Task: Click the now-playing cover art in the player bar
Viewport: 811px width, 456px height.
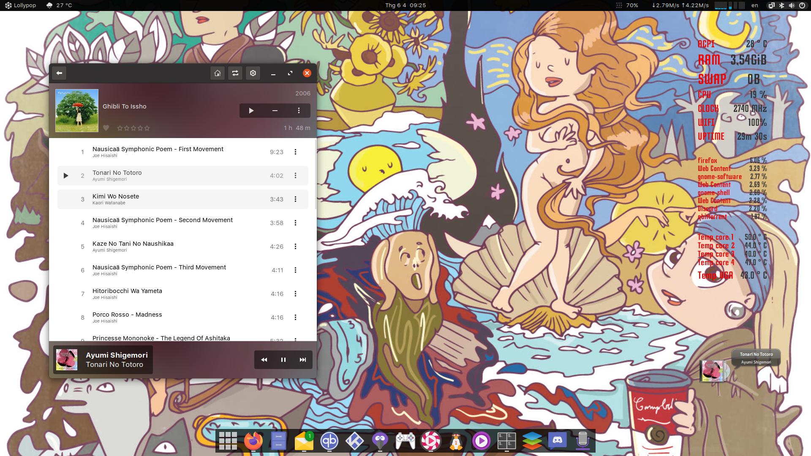Action: click(67, 360)
